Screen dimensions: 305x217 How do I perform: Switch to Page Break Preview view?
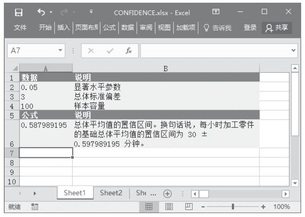[x=188, y=207]
